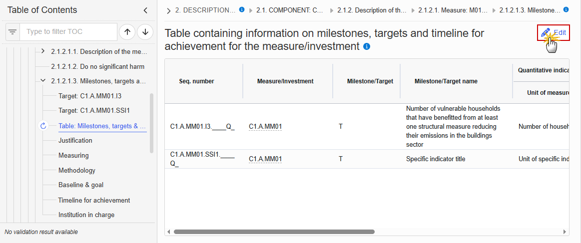Click info icon at breadcrumb end
Screen dimensions: 581x243
(x=566, y=9)
